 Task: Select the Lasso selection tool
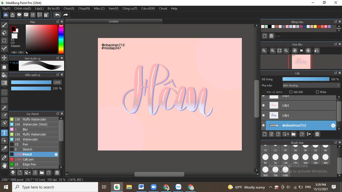click(x=4, y=100)
